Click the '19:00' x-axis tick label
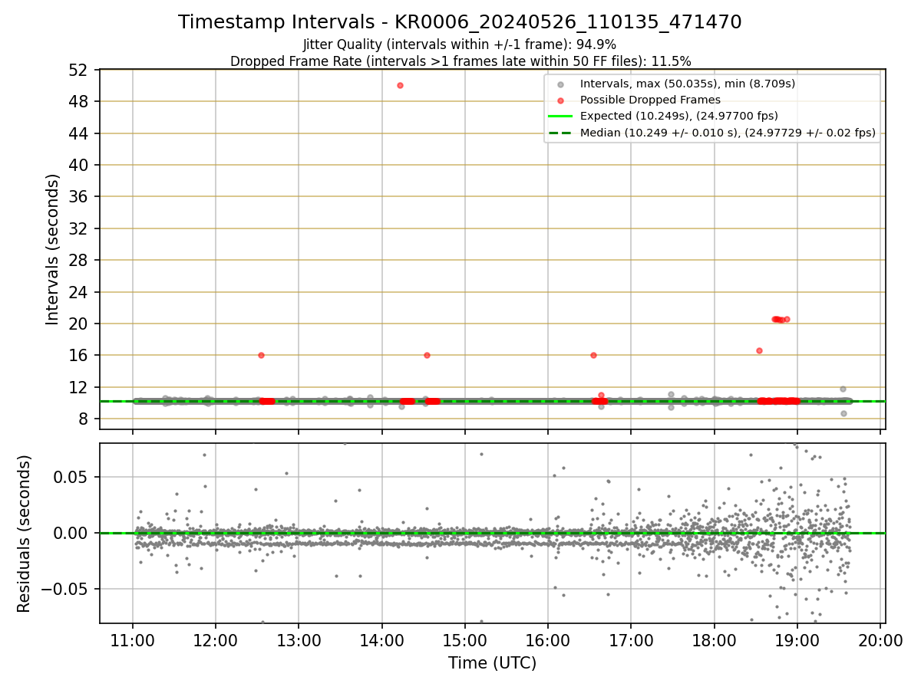921x690 pixels. 797,641
